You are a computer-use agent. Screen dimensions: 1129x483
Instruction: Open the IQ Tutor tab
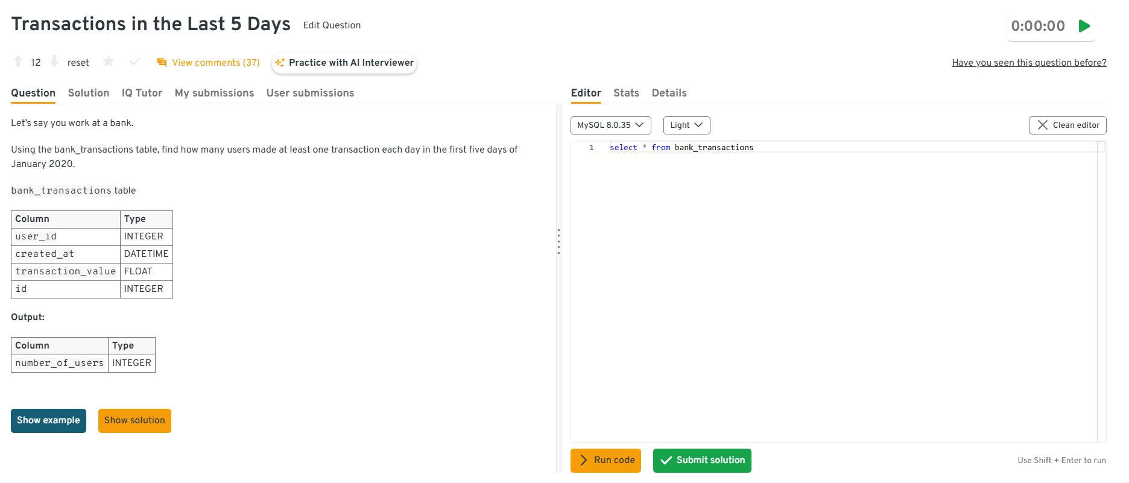(x=142, y=93)
